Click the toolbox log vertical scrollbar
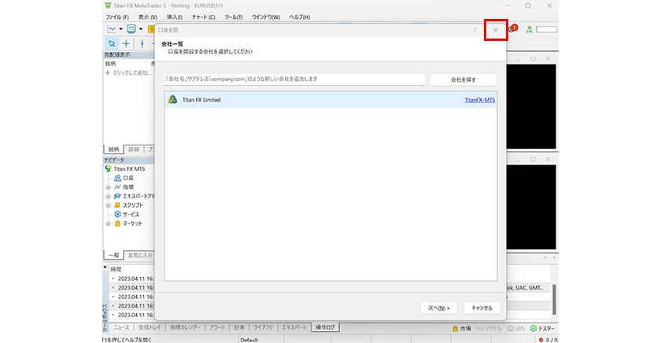This screenshot has height=343, width=661. (554, 299)
